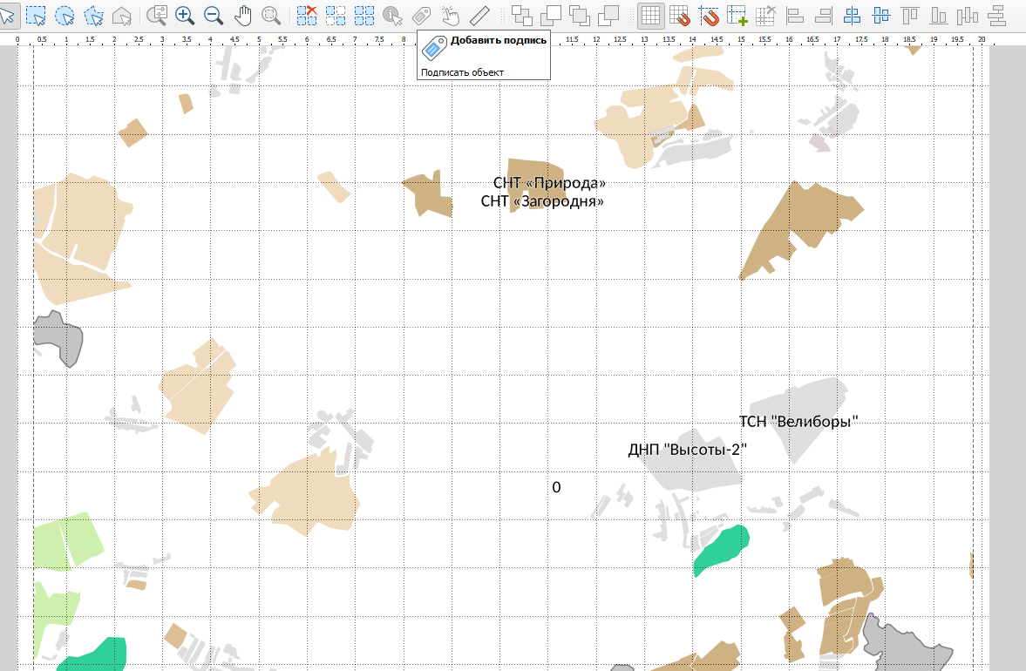Image resolution: width=1026 pixels, height=671 pixels.
Task: Click the zoom in magnifier
Action: point(185,15)
